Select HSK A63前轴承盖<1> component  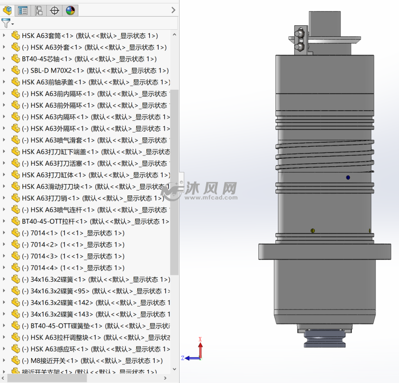pos(54,82)
